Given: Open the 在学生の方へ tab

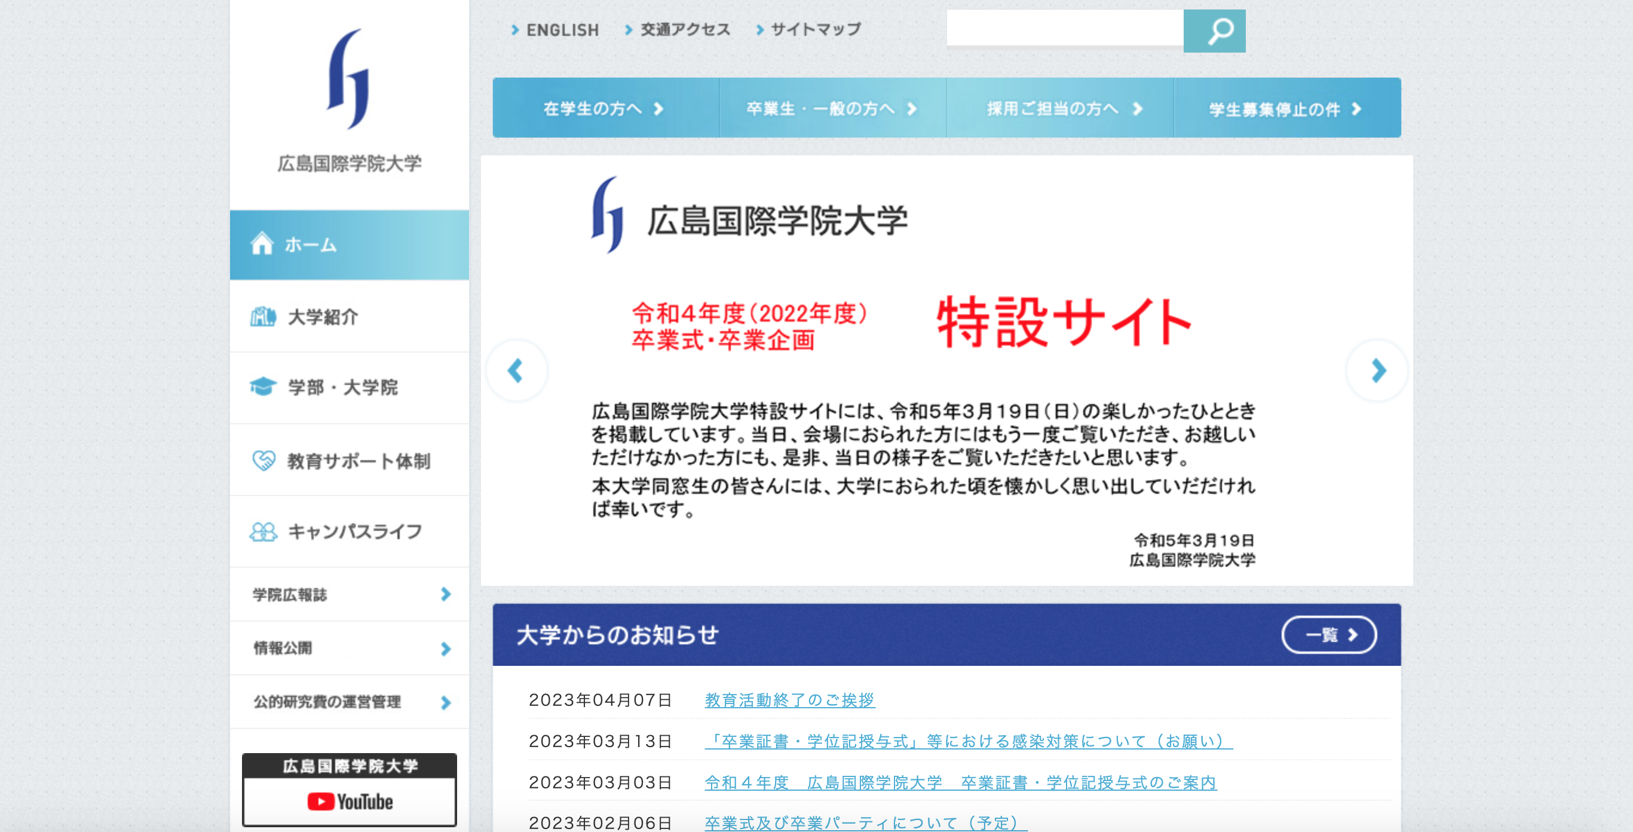Looking at the screenshot, I should tap(606, 108).
